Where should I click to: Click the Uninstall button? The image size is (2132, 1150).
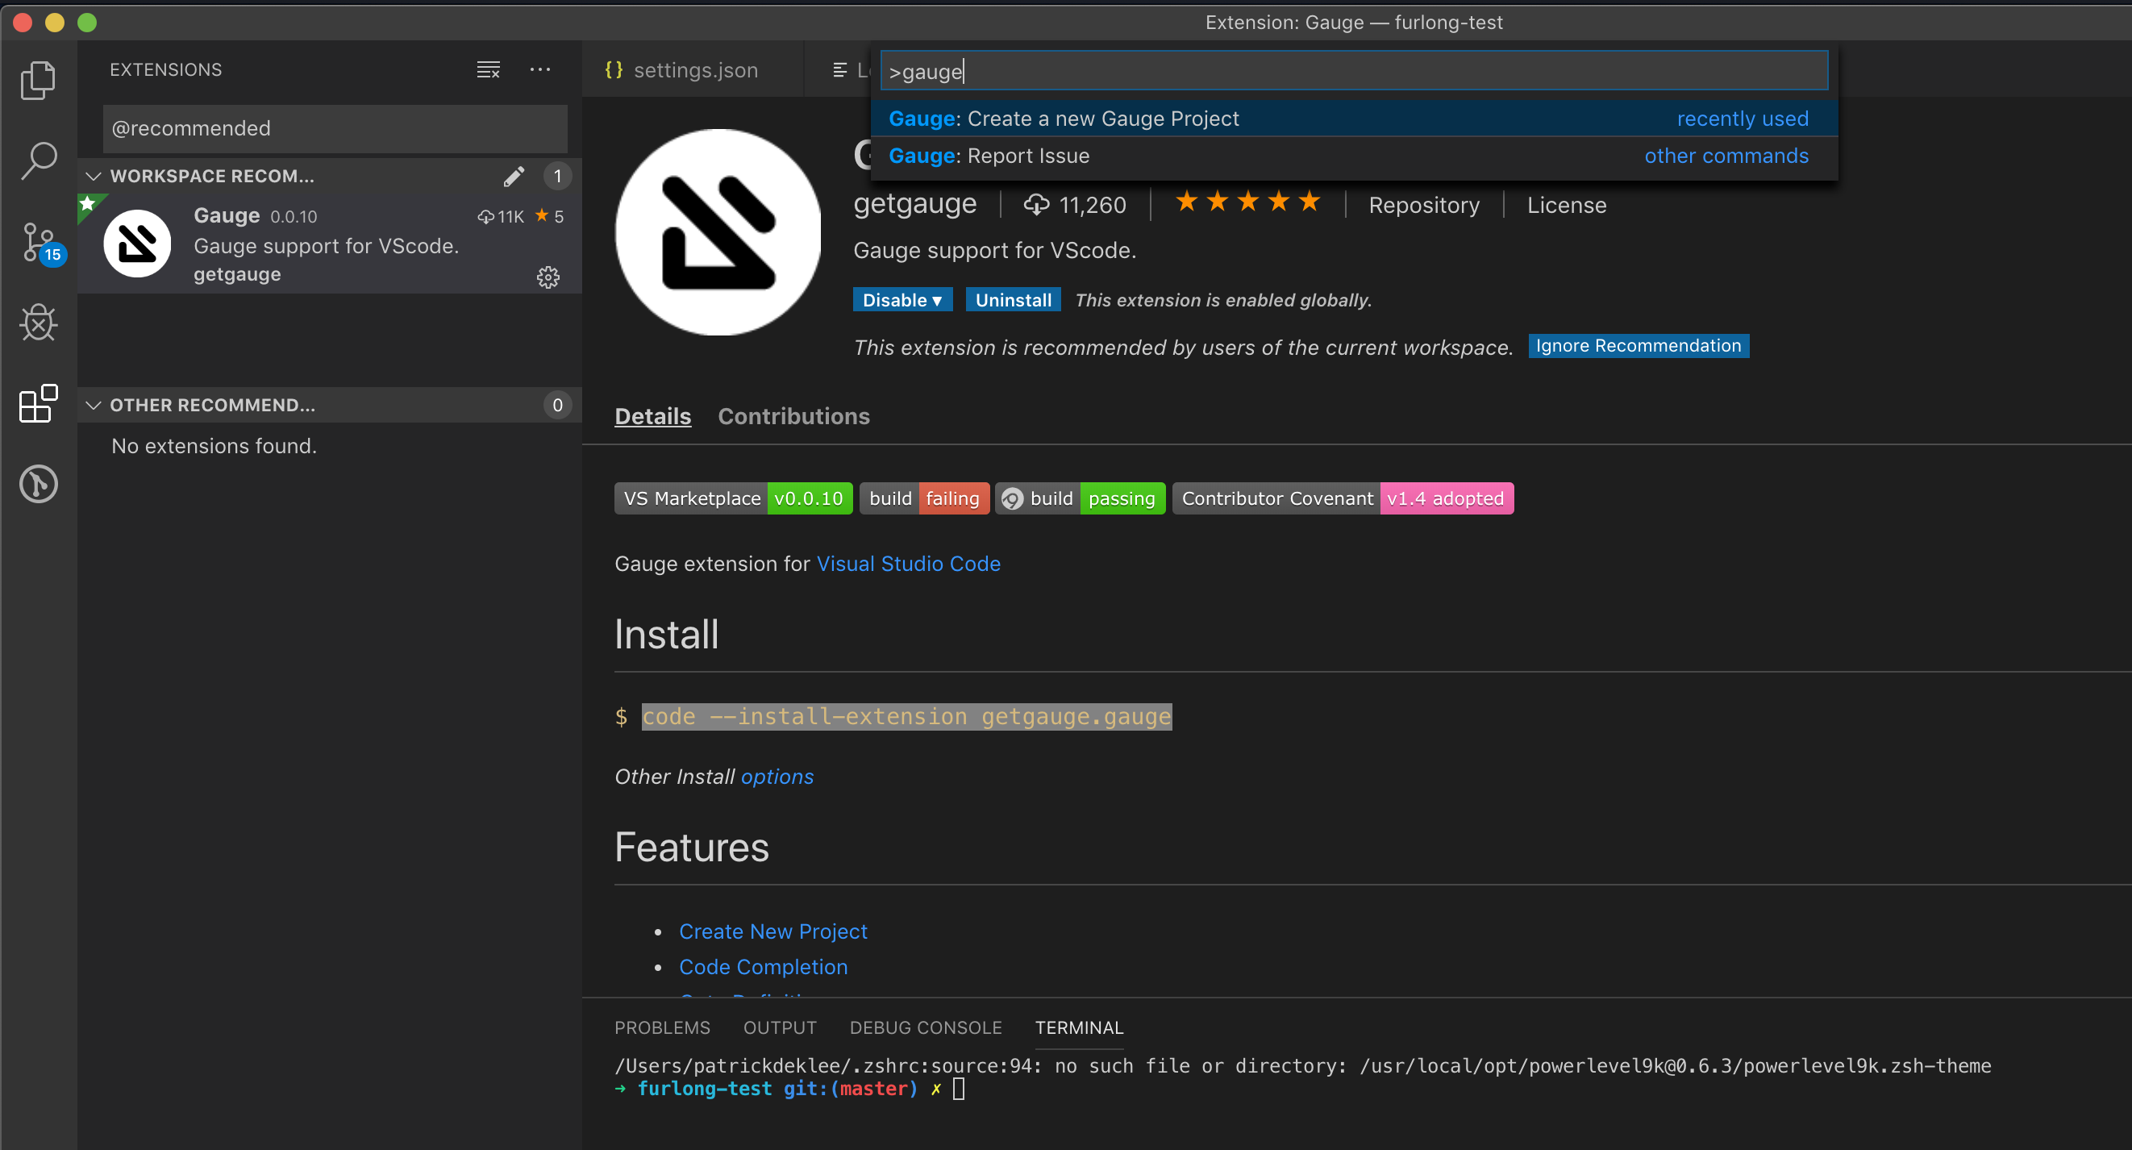pos(1012,299)
